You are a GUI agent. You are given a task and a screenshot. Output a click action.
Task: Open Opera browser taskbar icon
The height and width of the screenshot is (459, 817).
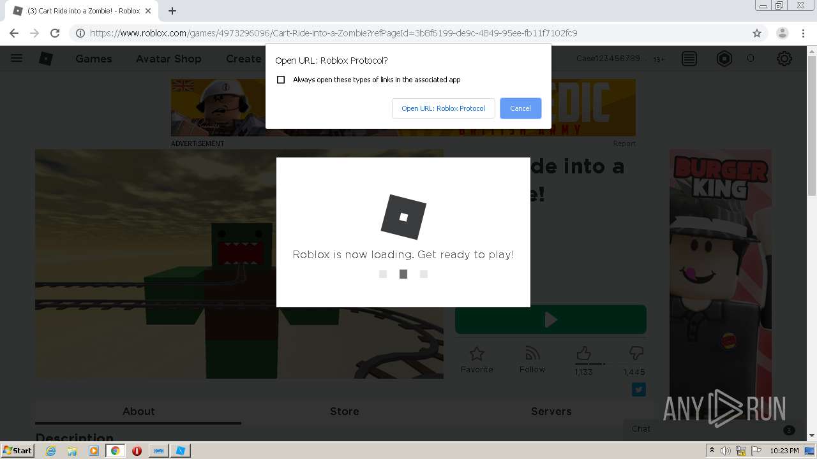click(137, 451)
